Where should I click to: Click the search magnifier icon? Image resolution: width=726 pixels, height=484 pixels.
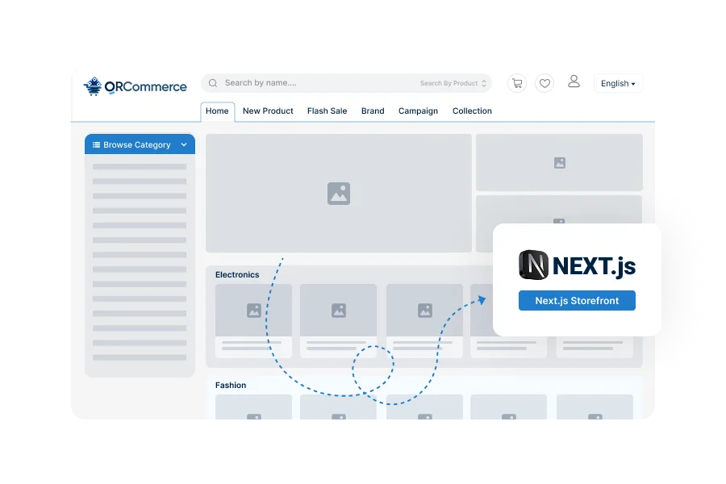(x=213, y=83)
